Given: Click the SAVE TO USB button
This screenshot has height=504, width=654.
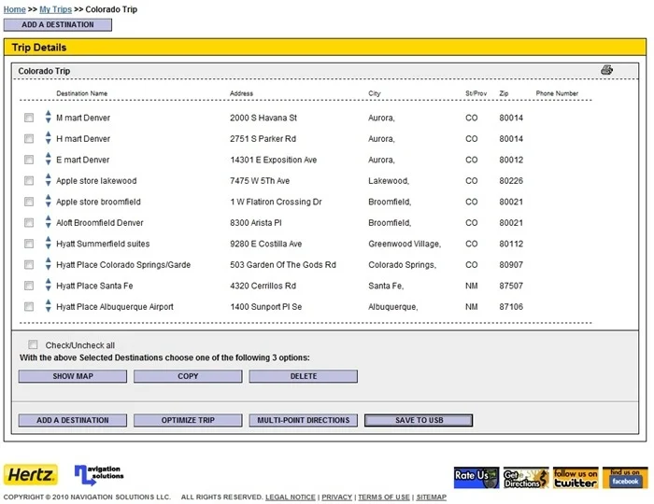Looking at the screenshot, I should pyautogui.click(x=419, y=420).
